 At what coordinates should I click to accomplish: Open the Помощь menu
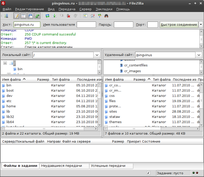pos(123,9)
